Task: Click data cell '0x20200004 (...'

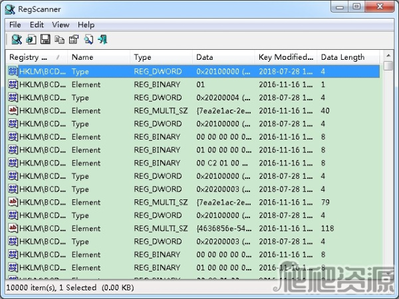Action: (223, 98)
